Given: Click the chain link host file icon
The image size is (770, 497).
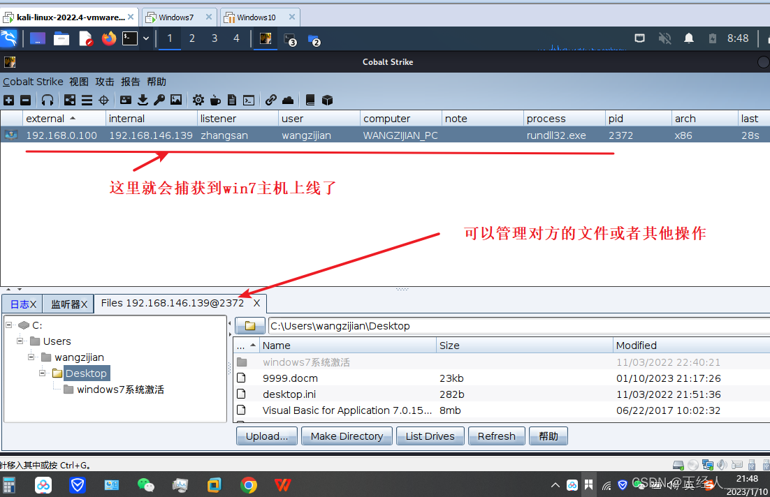Looking at the screenshot, I should [x=270, y=100].
